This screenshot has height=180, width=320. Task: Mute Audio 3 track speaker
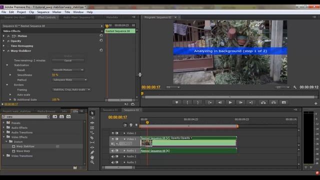pos(112,162)
